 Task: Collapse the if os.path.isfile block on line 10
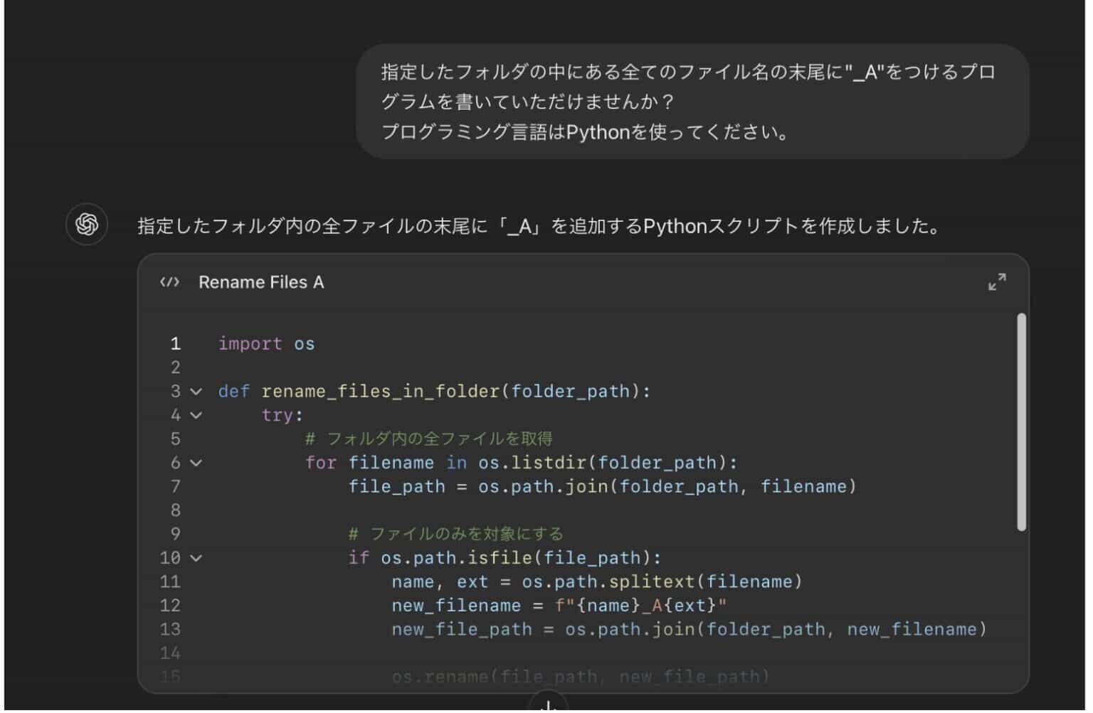tap(196, 558)
